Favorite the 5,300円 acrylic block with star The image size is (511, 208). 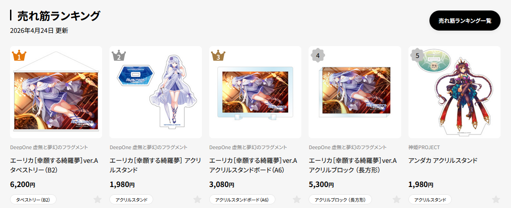(x=396, y=199)
